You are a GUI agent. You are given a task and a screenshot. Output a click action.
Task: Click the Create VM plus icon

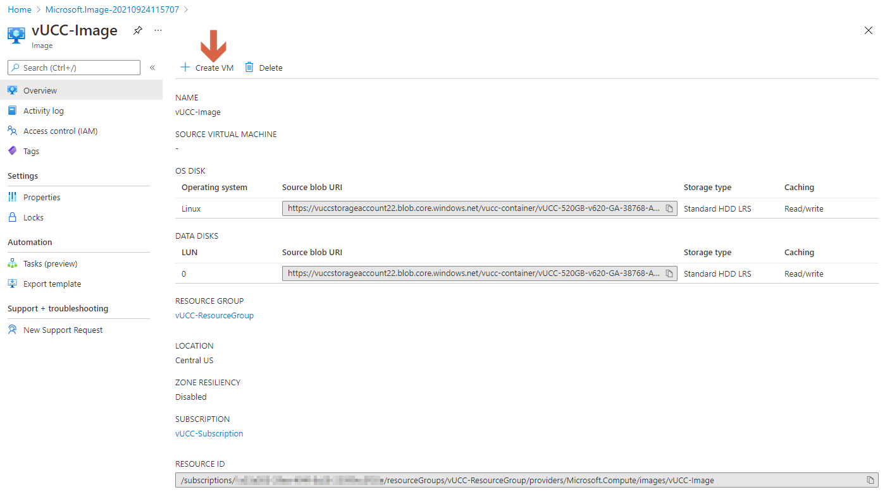coord(185,68)
